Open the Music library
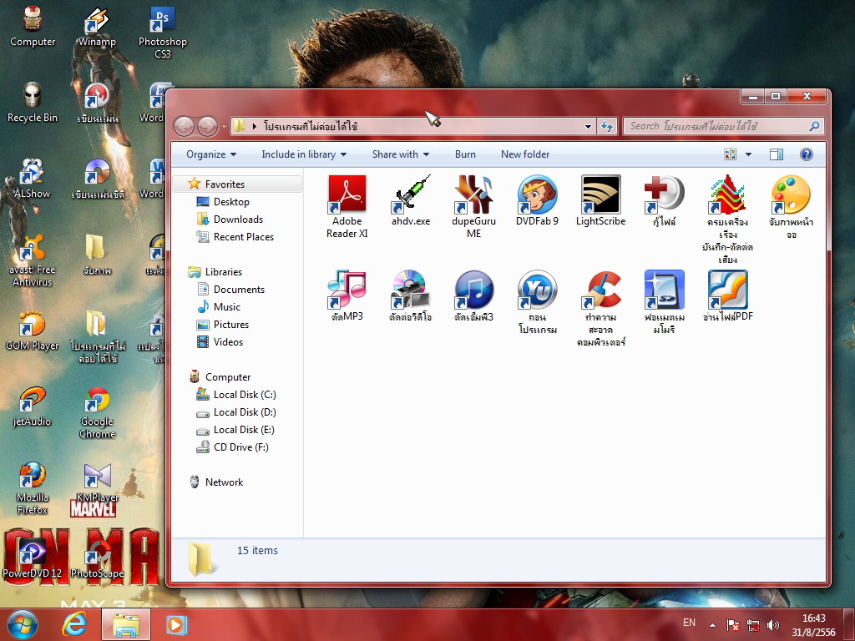 pos(226,307)
